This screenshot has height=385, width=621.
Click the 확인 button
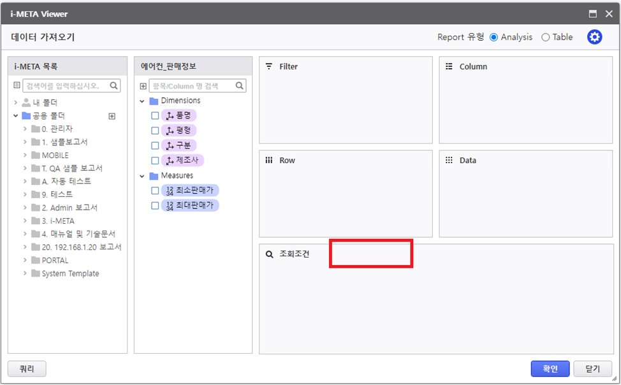tap(550, 368)
